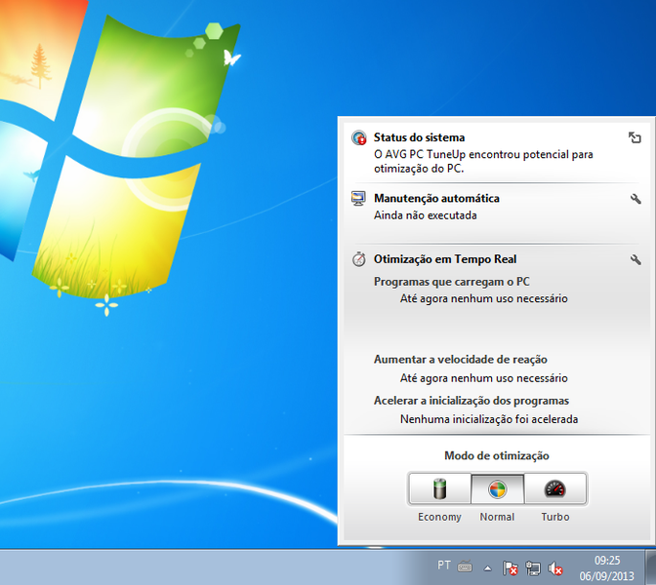The width and height of the screenshot is (656, 585).
Task: Click 'Acelerar a inicialização dos programas' text
Action: [471, 401]
